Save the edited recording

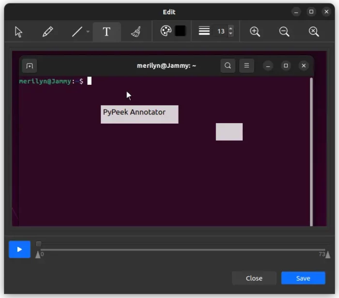click(x=303, y=278)
